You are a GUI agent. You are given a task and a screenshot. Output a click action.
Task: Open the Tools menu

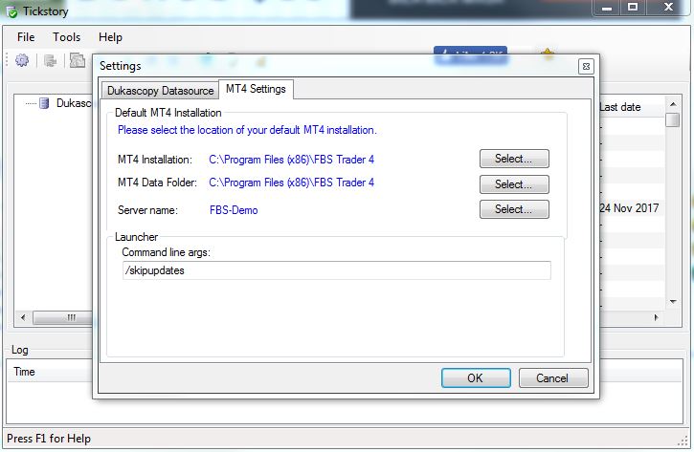coord(66,37)
